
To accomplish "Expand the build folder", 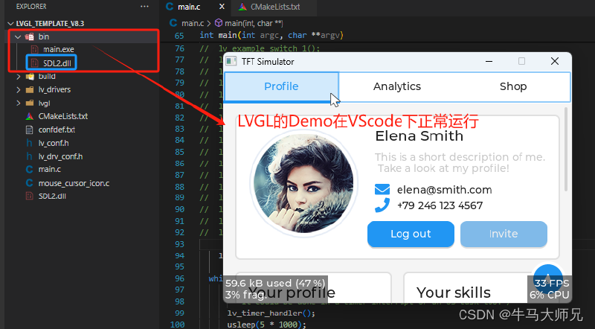I will point(18,77).
